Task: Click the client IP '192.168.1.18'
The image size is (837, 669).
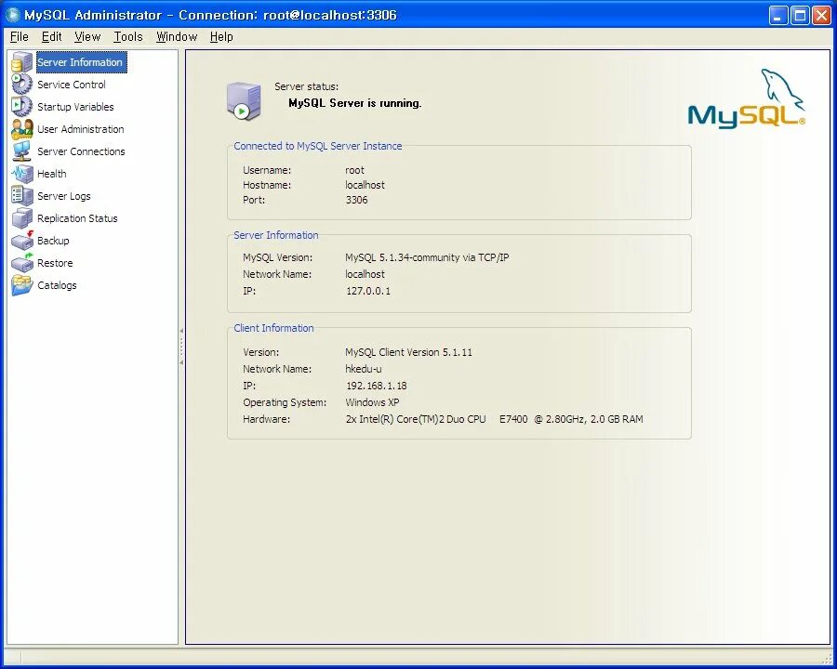Action: click(377, 386)
